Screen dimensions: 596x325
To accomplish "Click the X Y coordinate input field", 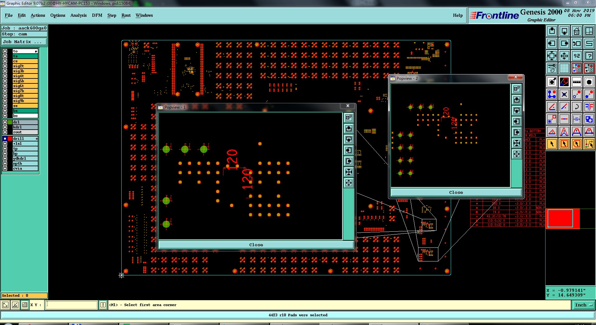I will 71,305.
